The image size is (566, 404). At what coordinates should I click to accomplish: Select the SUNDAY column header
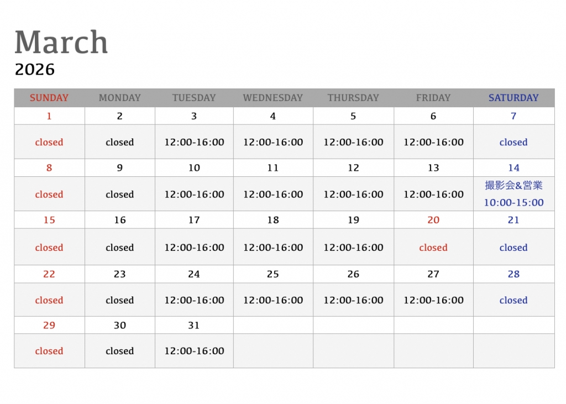pyautogui.click(x=49, y=98)
